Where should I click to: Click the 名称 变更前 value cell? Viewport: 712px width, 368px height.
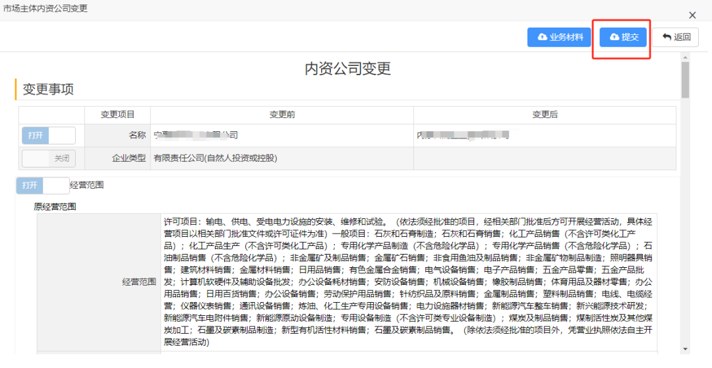point(282,135)
